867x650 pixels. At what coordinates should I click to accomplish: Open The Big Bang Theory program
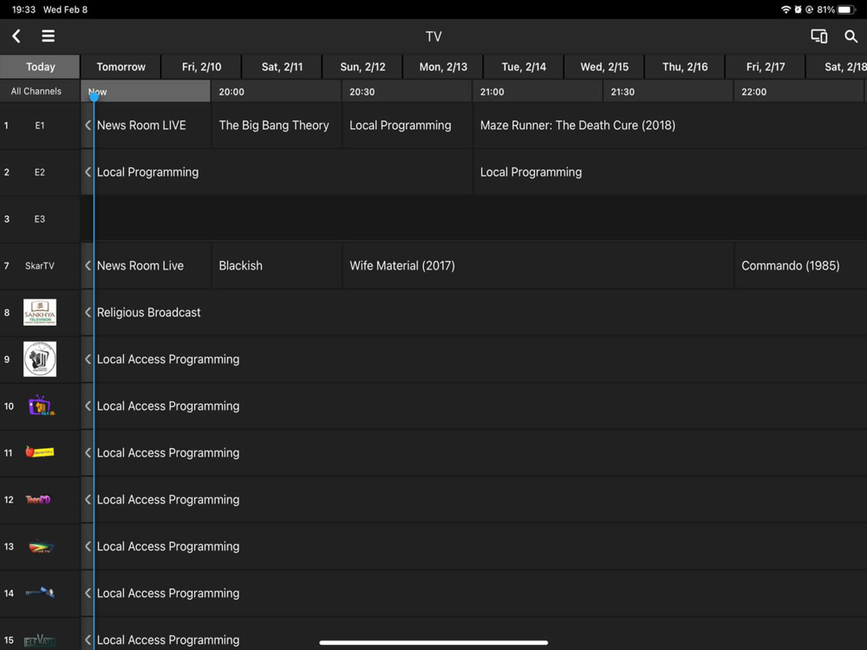click(276, 126)
